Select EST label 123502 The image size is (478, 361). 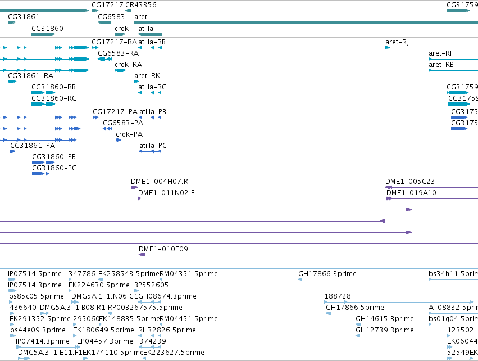coord(461,330)
